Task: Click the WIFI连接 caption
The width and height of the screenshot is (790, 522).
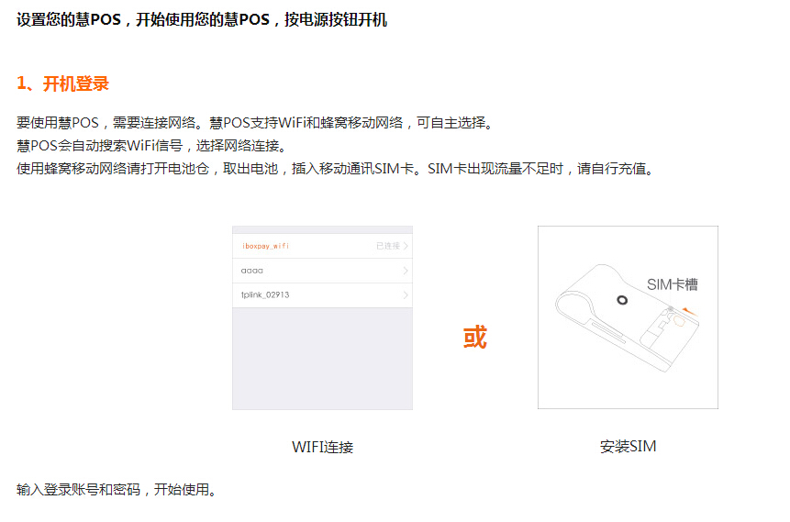Action: point(322,447)
